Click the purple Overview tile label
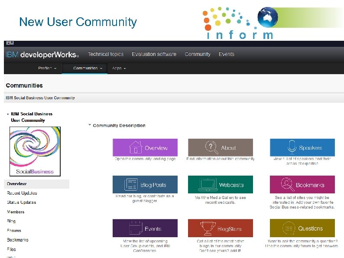The image size is (344, 258). tap(156, 148)
